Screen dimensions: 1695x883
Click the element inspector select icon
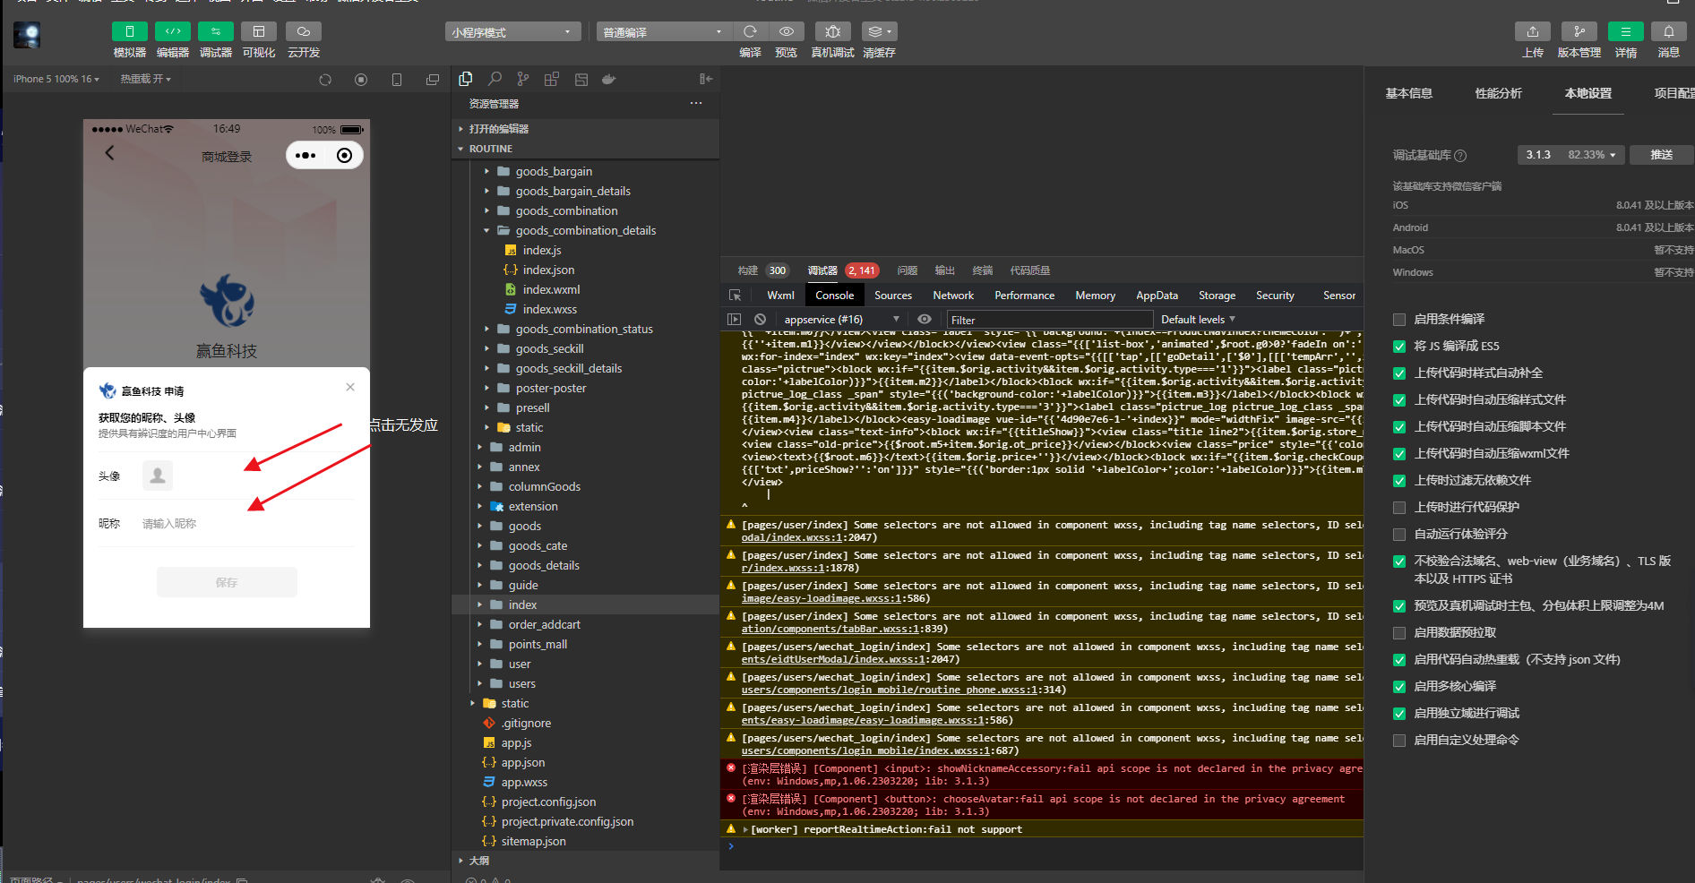[735, 295]
